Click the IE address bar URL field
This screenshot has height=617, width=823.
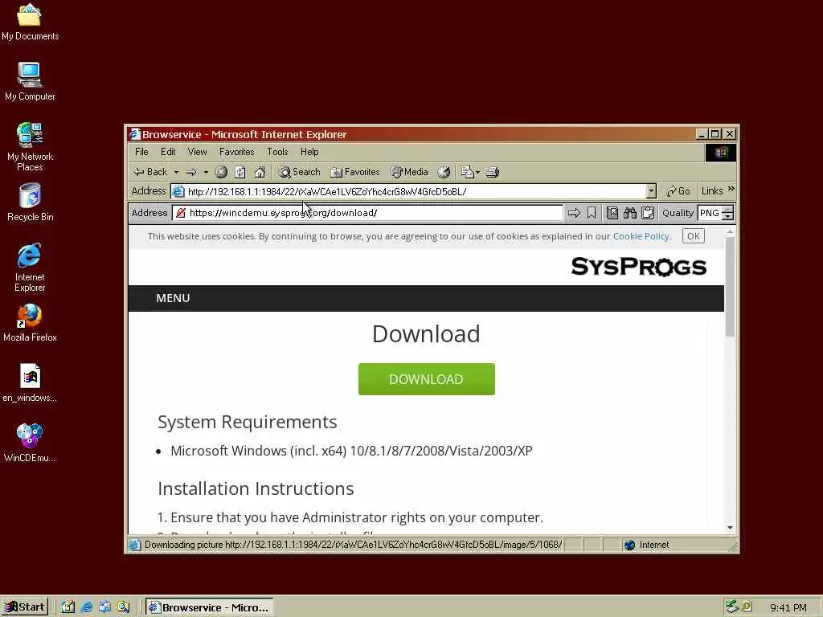tap(415, 191)
